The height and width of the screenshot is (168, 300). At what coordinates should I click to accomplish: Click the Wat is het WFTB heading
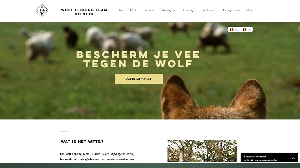82,142
